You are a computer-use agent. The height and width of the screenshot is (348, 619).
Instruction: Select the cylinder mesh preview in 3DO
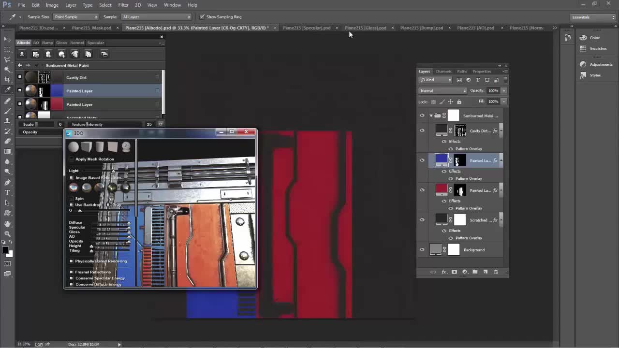click(x=100, y=147)
